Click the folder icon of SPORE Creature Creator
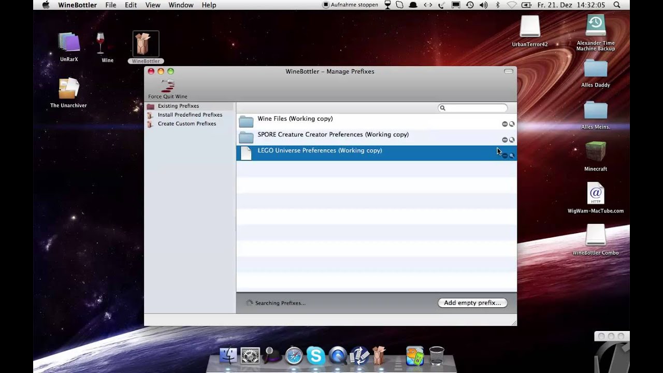This screenshot has width=663, height=373. tap(246, 137)
